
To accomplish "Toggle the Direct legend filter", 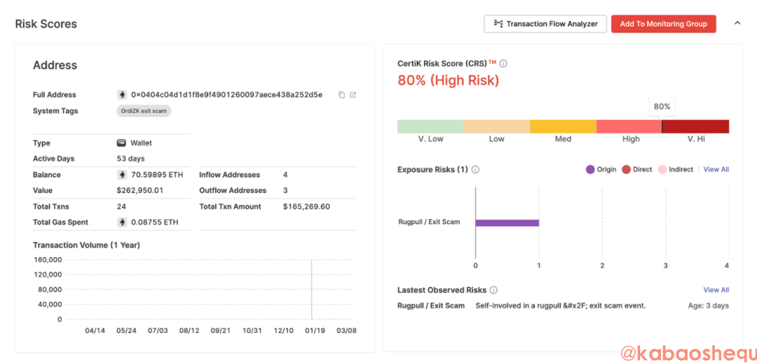I will pos(636,170).
